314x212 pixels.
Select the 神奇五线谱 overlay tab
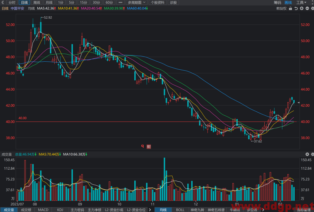216,210
